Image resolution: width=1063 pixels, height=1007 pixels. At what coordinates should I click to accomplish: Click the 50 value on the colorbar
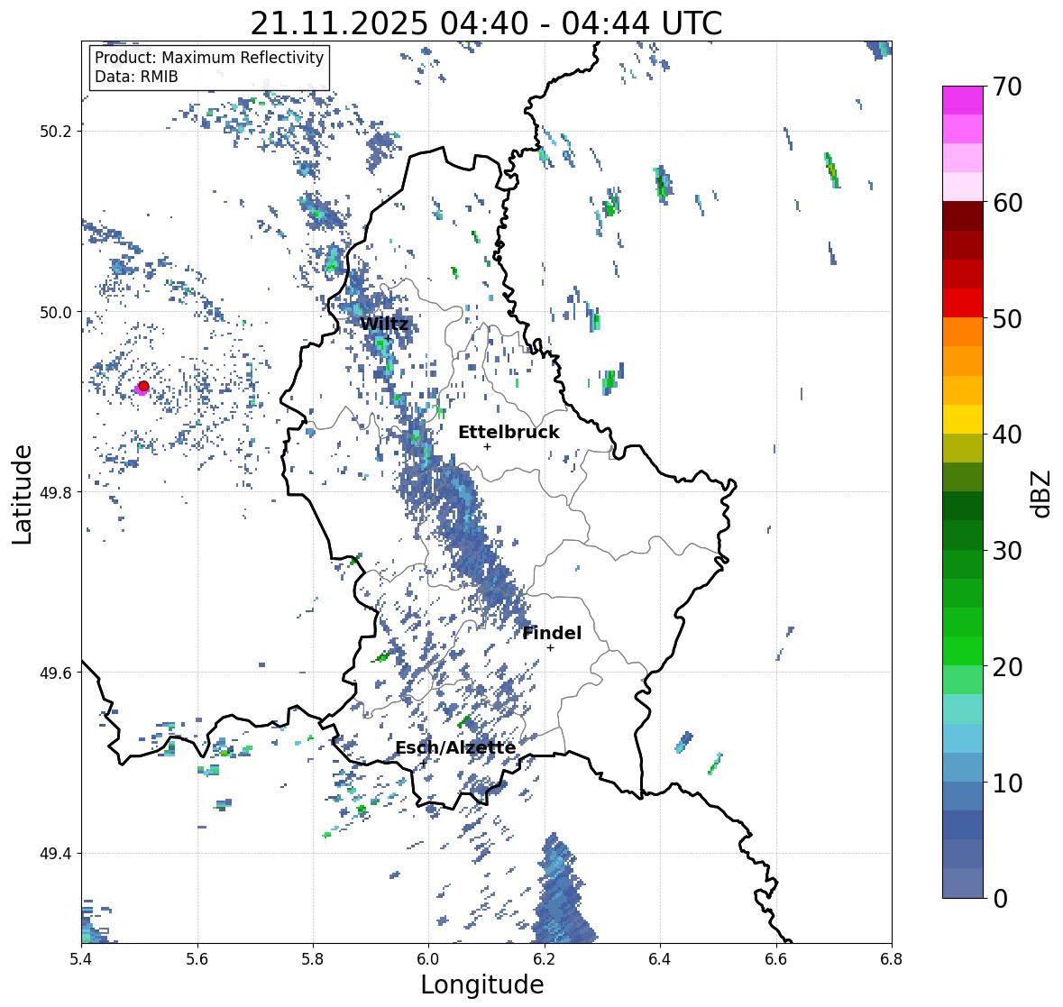click(1007, 318)
